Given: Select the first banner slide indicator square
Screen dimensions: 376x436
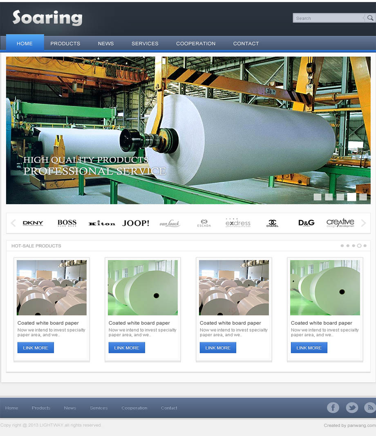Looking at the screenshot, I should (318, 197).
